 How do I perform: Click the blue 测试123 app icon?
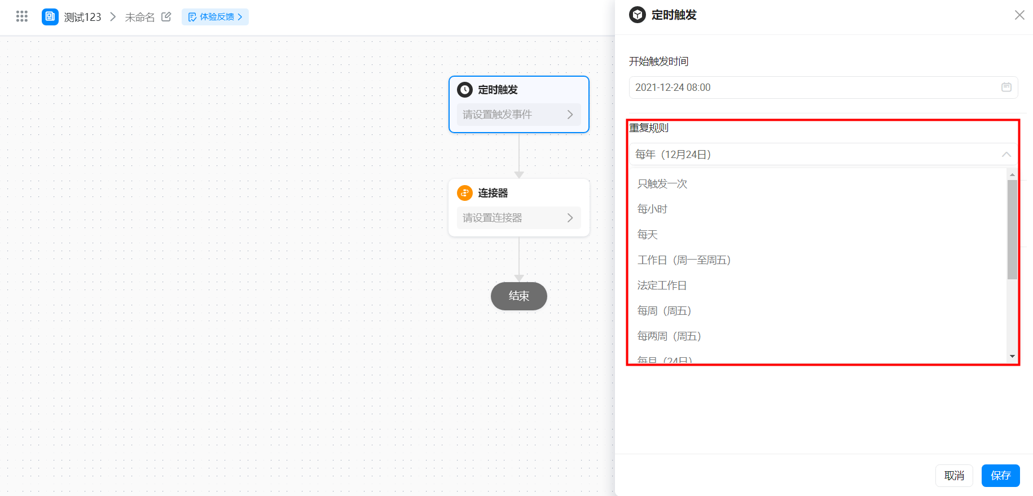50,16
